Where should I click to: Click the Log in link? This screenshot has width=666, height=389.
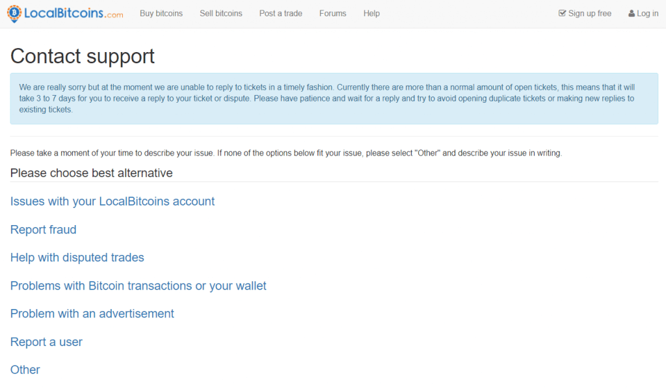click(x=643, y=14)
